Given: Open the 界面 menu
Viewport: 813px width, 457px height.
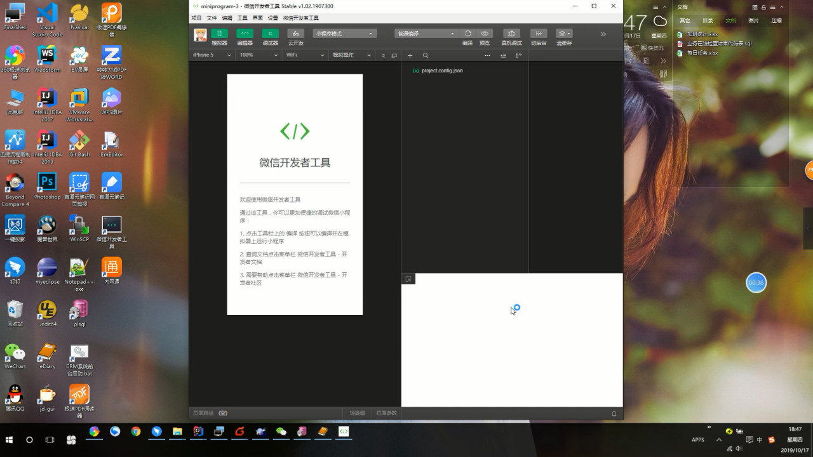Looking at the screenshot, I should pos(257,18).
